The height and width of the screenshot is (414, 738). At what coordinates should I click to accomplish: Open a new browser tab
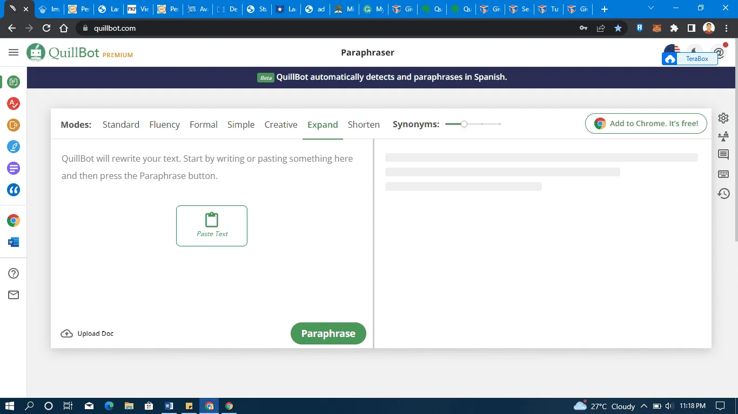[x=605, y=9]
